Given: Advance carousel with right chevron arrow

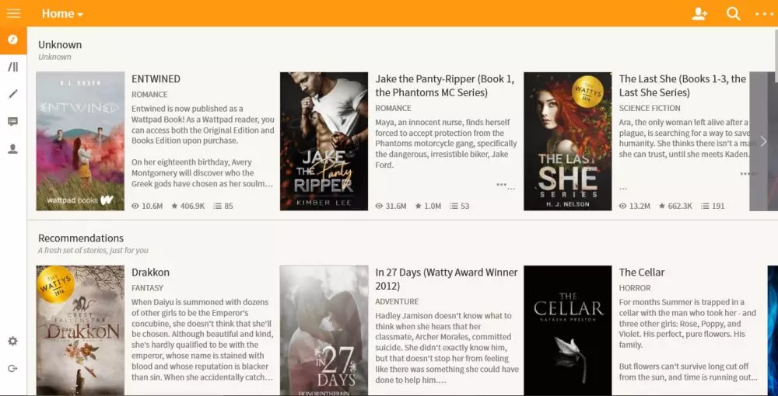Looking at the screenshot, I should coord(763,141).
